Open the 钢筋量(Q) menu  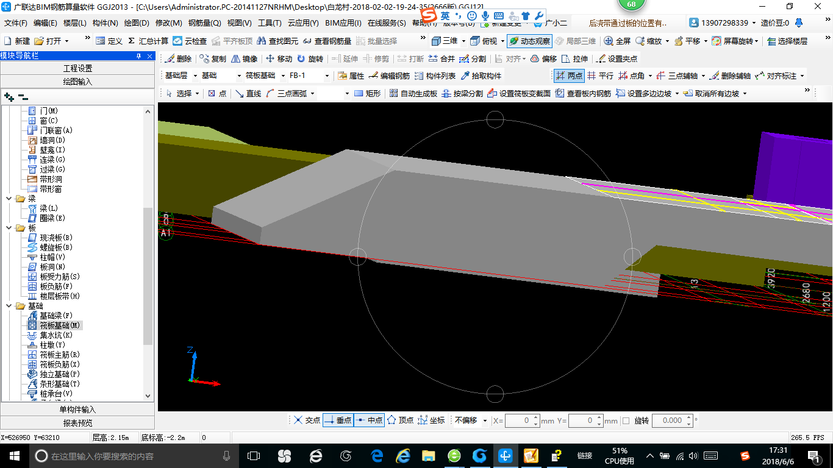pyautogui.click(x=204, y=23)
